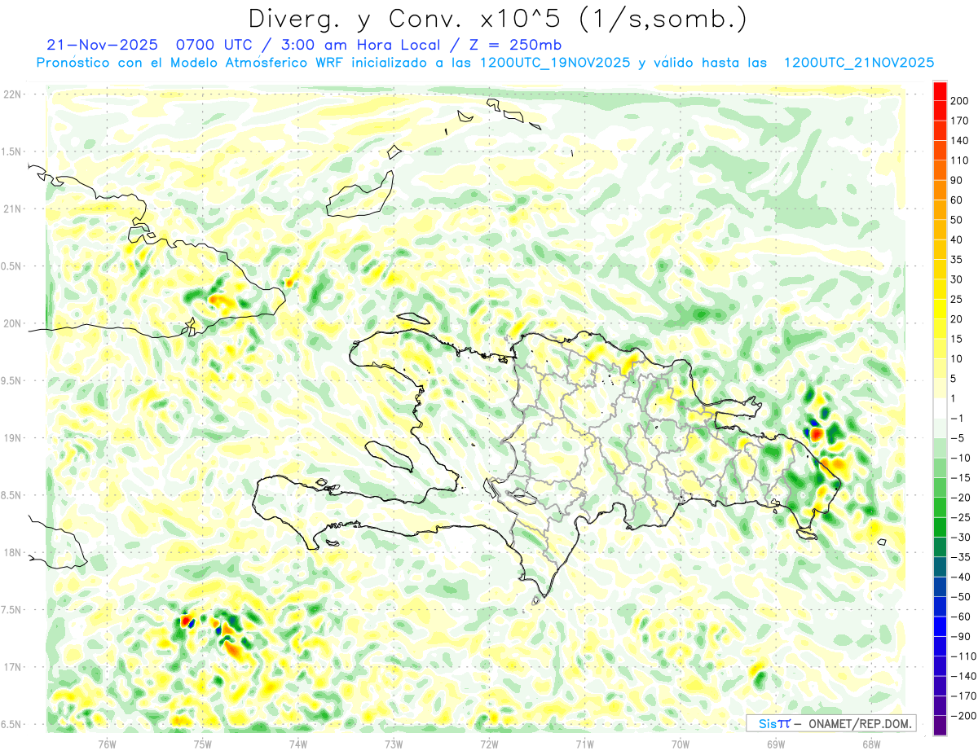Select the initialization time "1200UTC_19NOV2025"
978x755 pixels.
pos(554,63)
